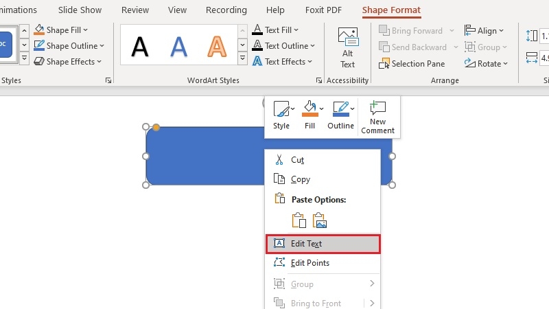Screen dimensions: 549x309
Task: Click the Text Outline letter icon
Action: (257, 45)
